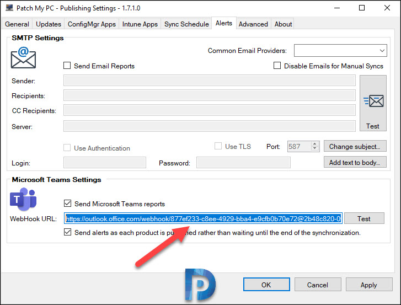
Task: Click the Add text to body button
Action: coord(355,162)
